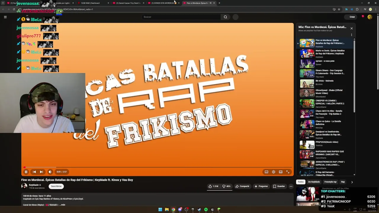Select the De Keyblade filter chip
This screenshot has width=379, height=213.
click(314, 182)
